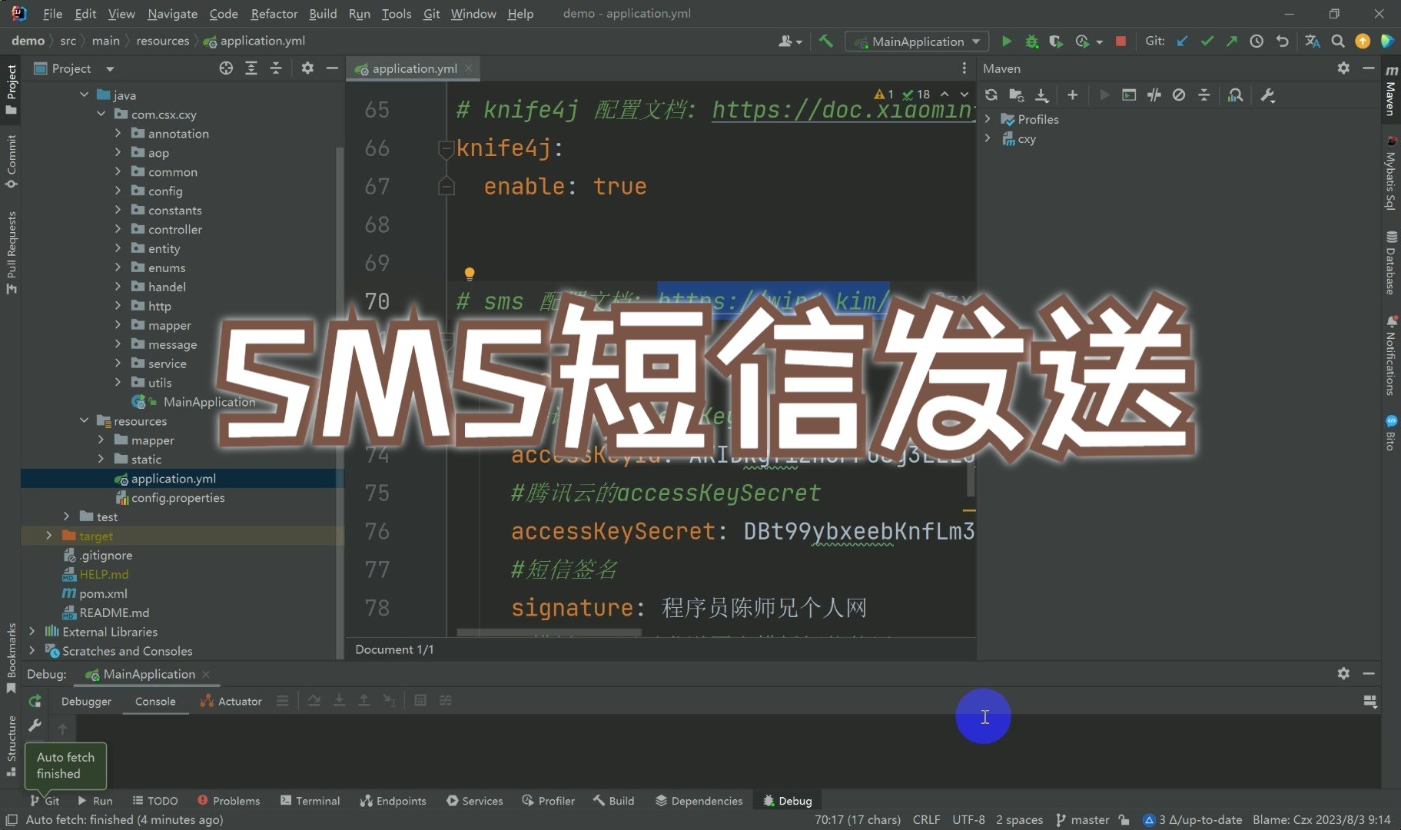Open the Problems tool window
The width and height of the screenshot is (1401, 830).
[x=229, y=801]
